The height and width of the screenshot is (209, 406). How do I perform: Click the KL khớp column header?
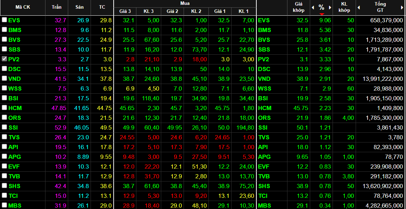pyautogui.click(x=344, y=7)
